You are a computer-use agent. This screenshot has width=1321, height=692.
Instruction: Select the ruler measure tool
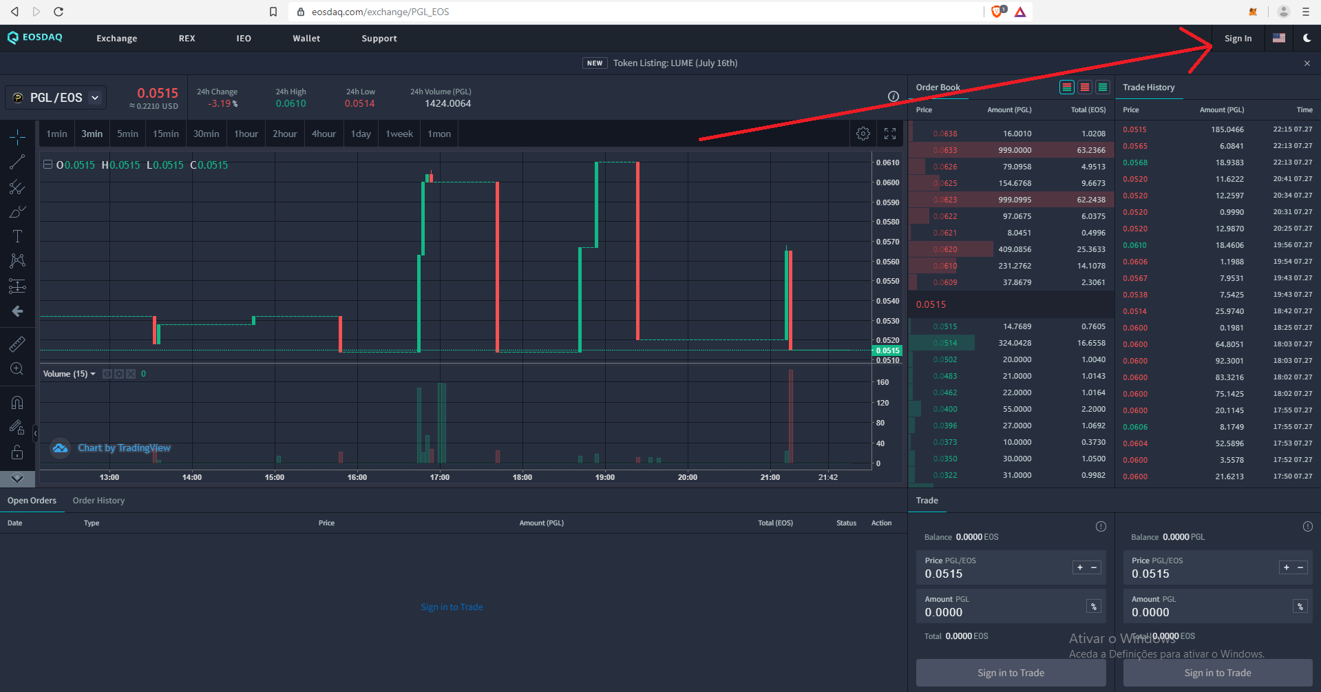[17, 344]
